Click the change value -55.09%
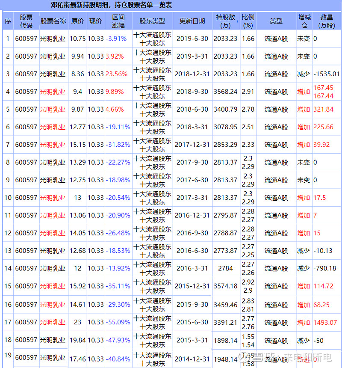 pyautogui.click(x=118, y=322)
